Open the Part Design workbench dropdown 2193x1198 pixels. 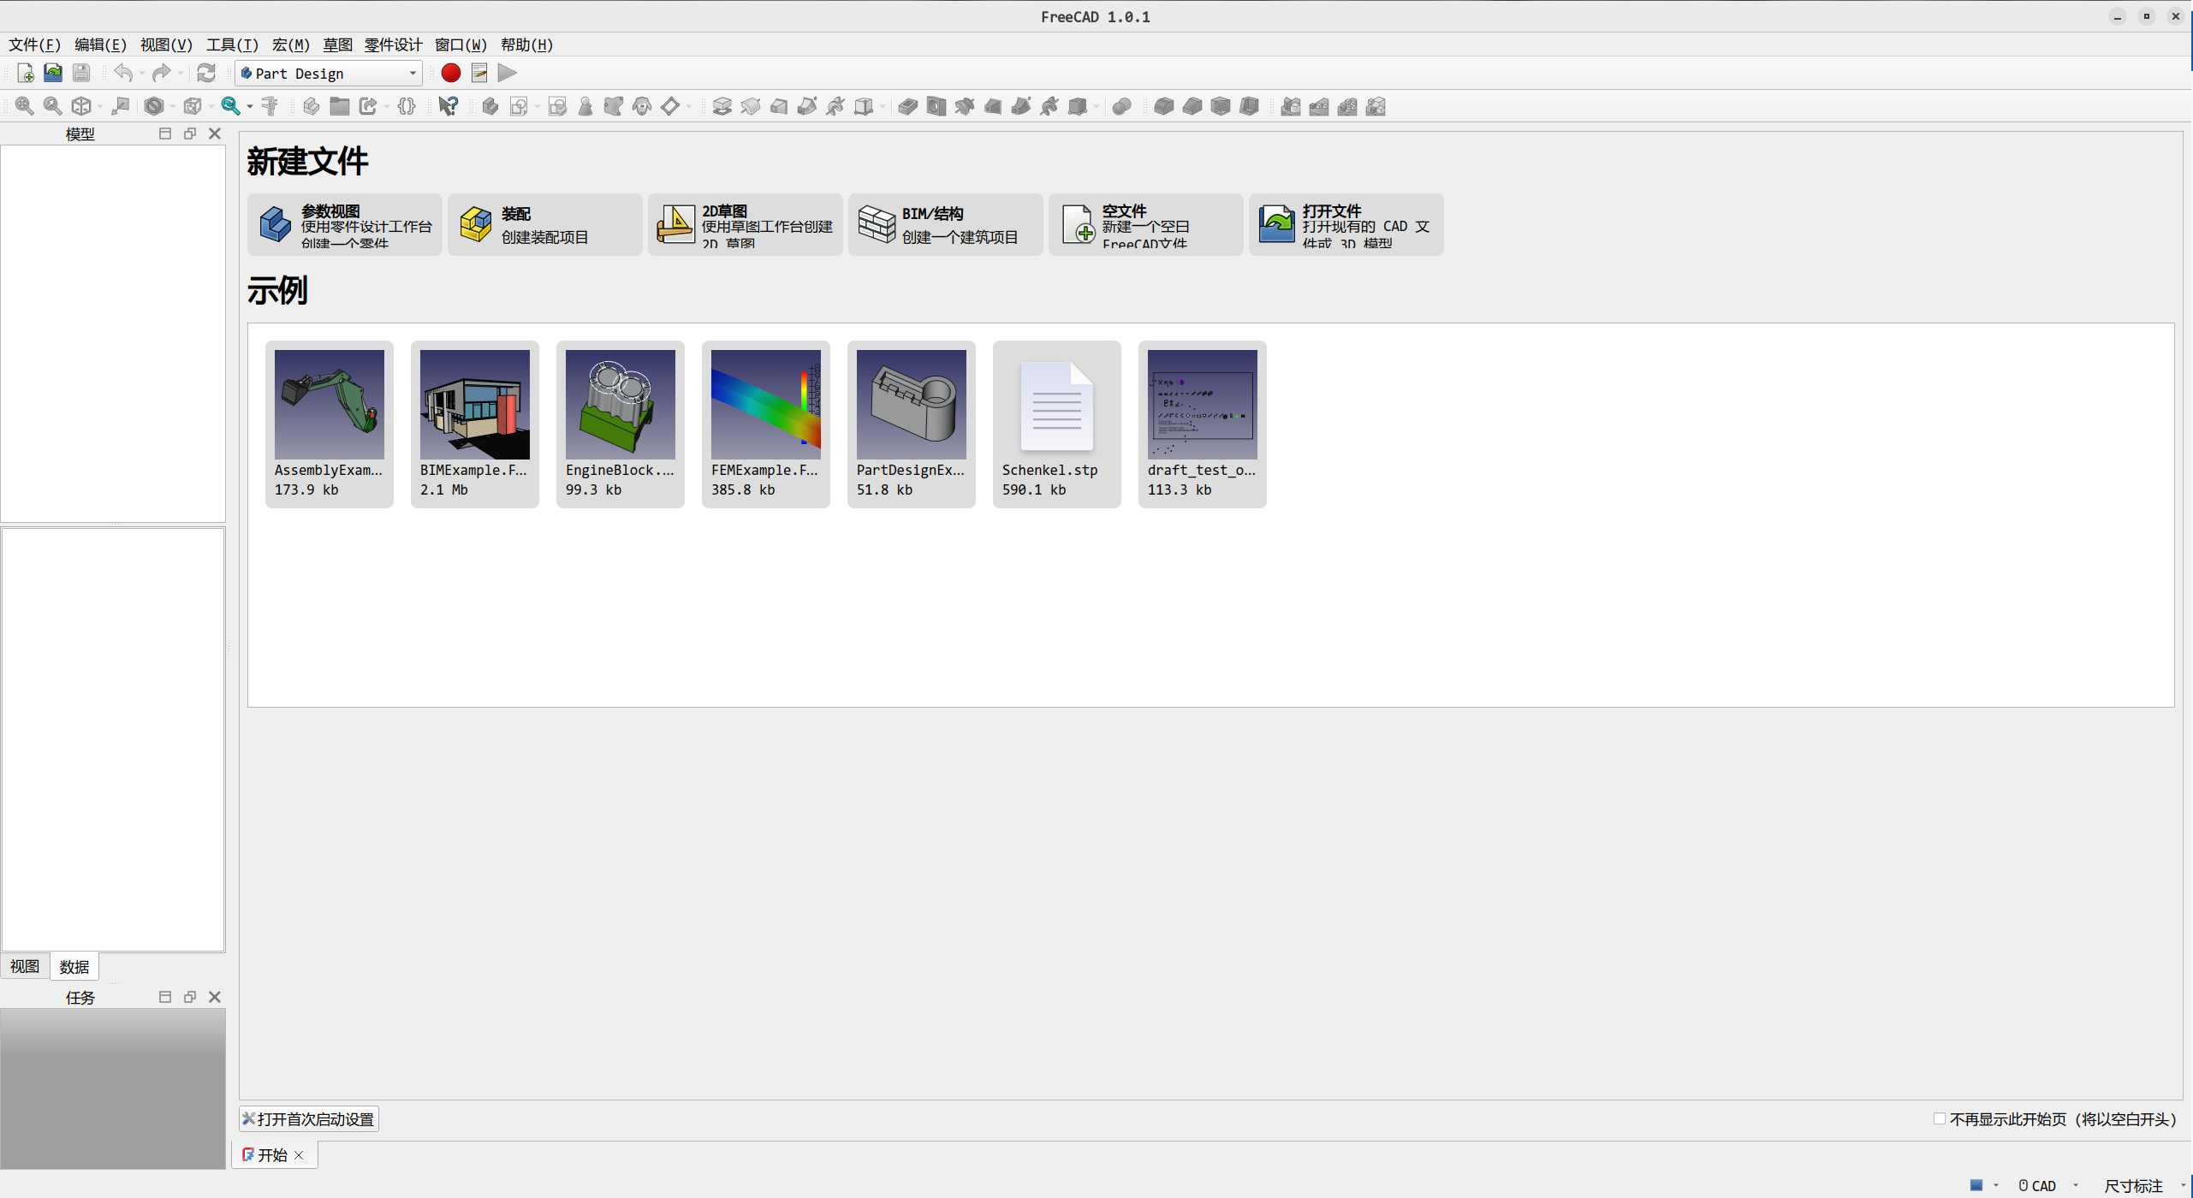(x=329, y=74)
